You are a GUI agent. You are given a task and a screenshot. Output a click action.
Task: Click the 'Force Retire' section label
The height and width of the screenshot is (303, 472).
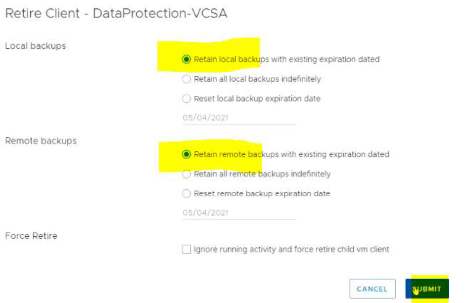pos(31,236)
